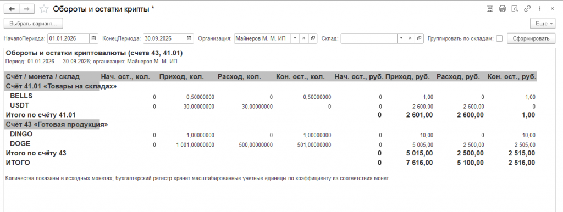Toggle Группировать по складам checkbox
The image size is (563, 212).
click(499, 38)
